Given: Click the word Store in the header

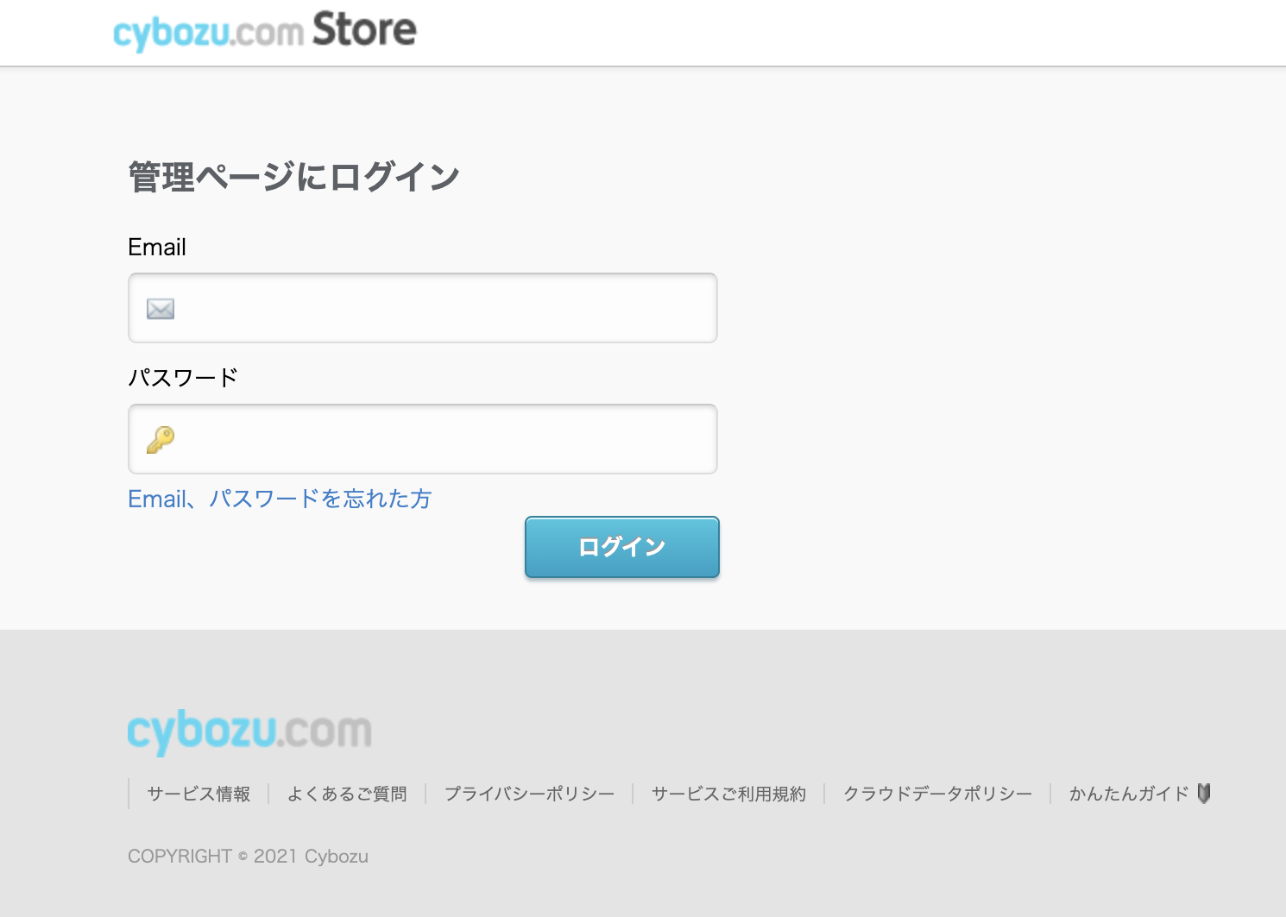Looking at the screenshot, I should pos(364,29).
